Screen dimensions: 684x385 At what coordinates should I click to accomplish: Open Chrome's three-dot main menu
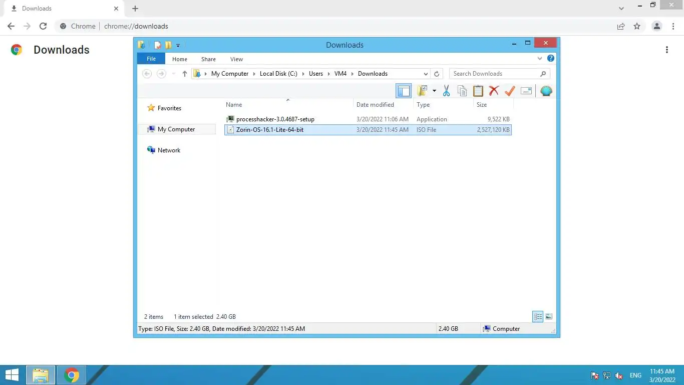click(x=673, y=26)
